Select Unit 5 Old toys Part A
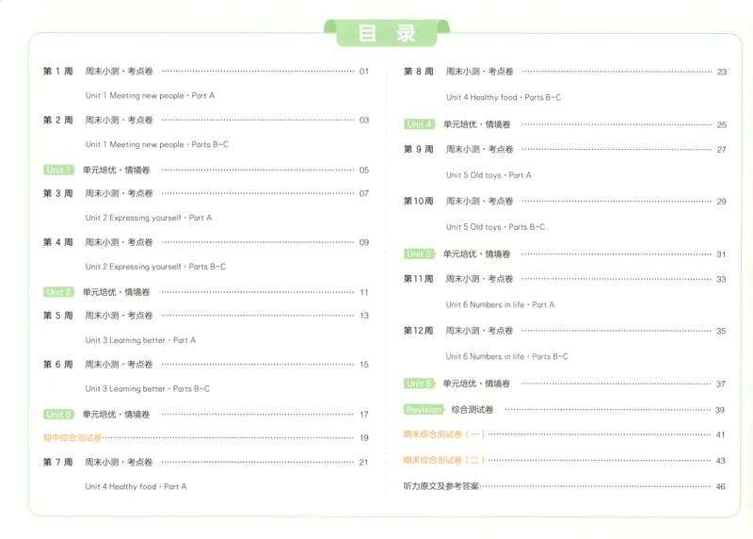This screenshot has height=539, width=753. pos(489,175)
